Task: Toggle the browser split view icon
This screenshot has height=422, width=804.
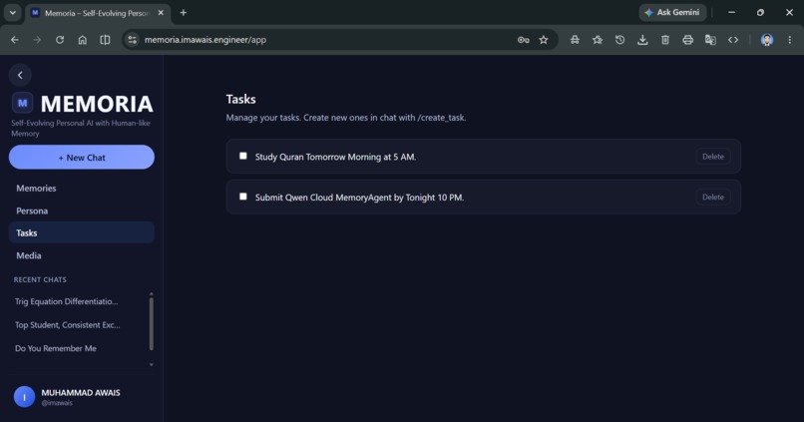Action: [105, 40]
